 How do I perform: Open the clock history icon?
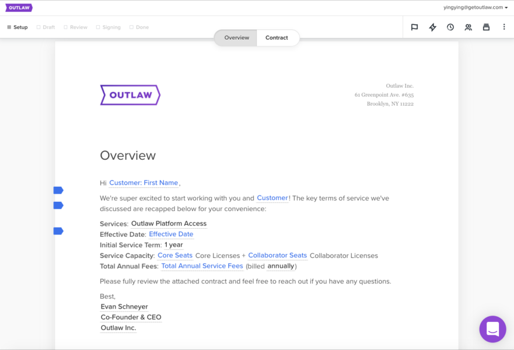450,27
